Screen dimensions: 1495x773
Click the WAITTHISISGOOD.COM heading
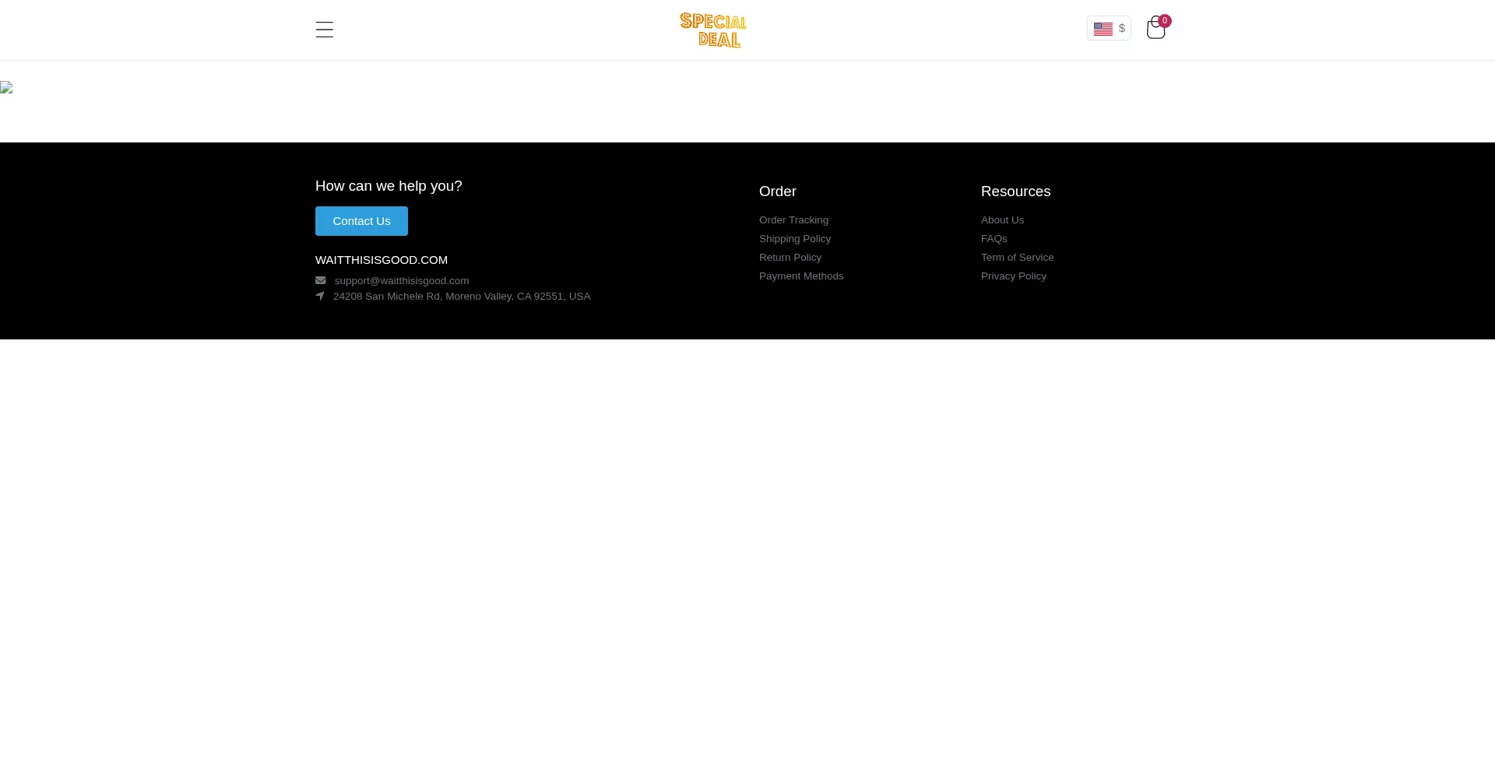click(x=381, y=260)
